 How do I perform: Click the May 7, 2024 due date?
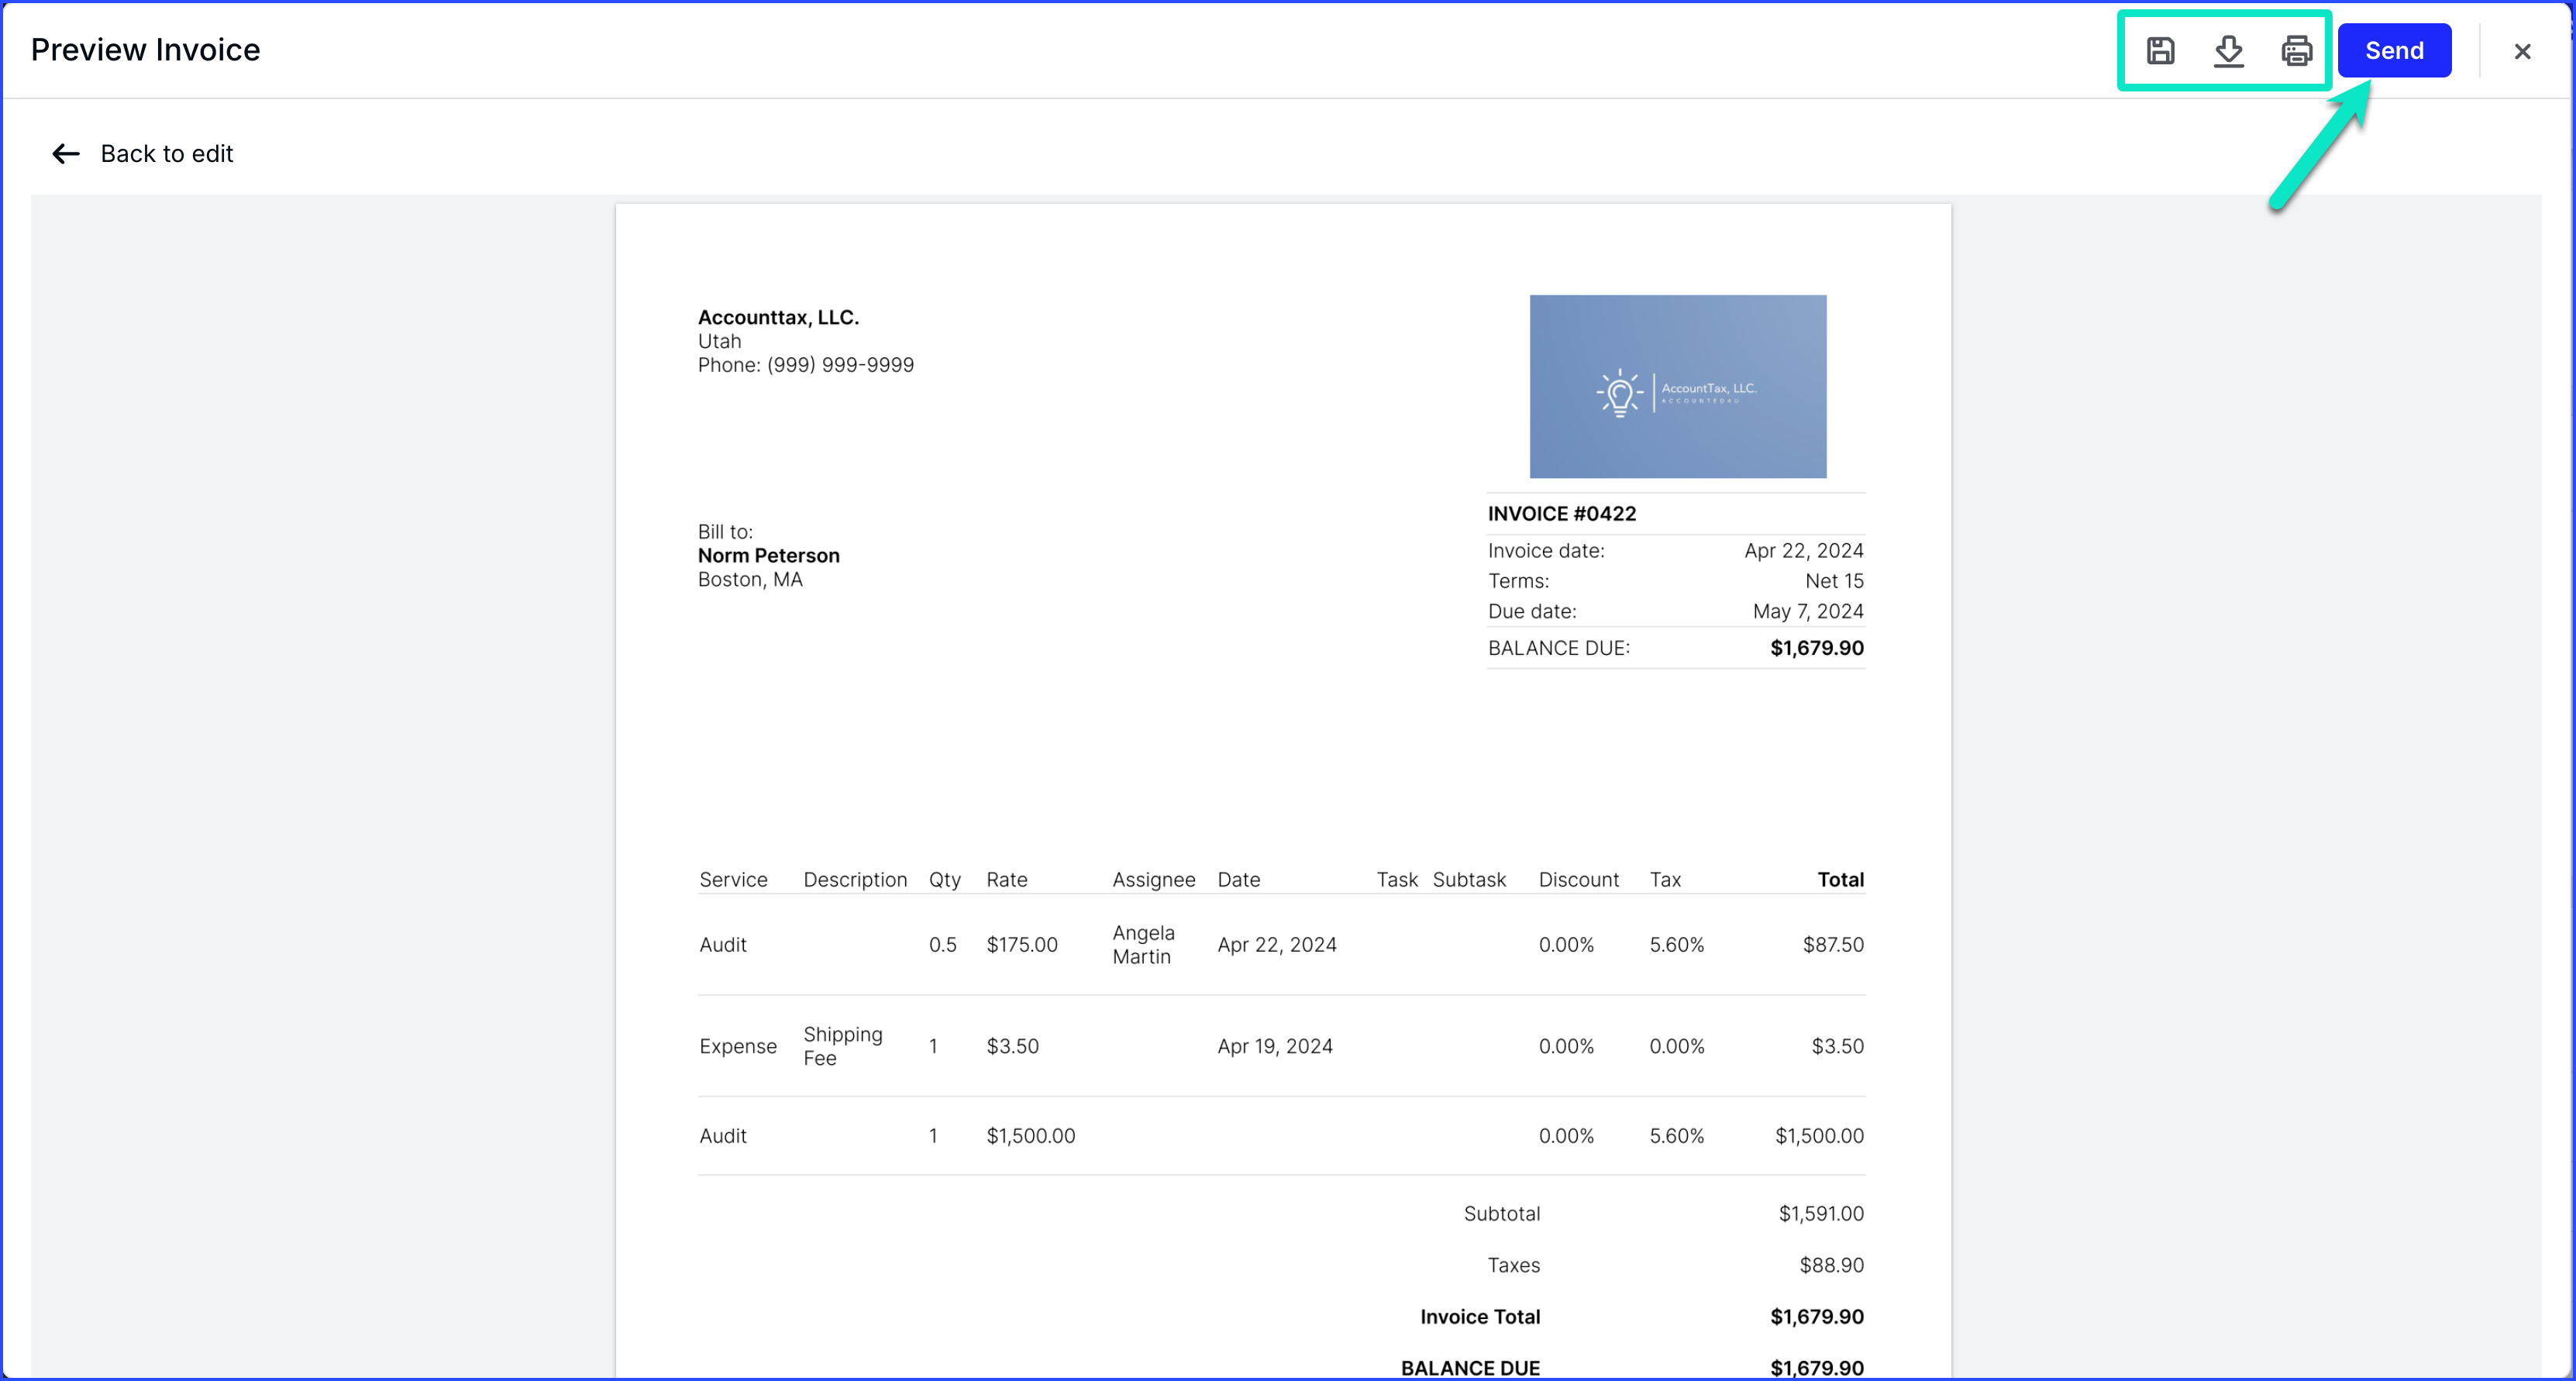coord(1807,612)
